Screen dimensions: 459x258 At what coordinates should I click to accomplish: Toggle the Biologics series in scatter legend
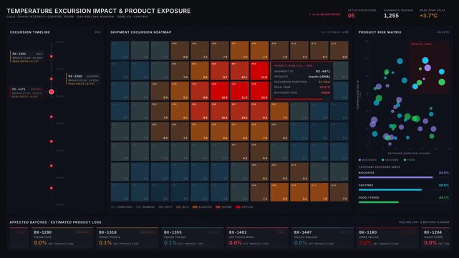pos(367,160)
